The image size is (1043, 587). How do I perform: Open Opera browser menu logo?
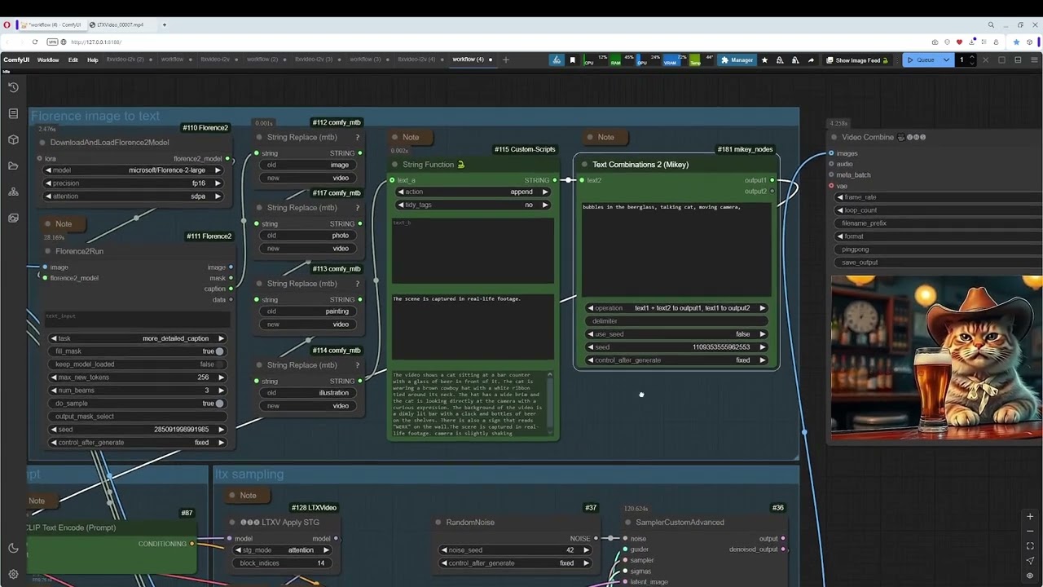tap(7, 24)
